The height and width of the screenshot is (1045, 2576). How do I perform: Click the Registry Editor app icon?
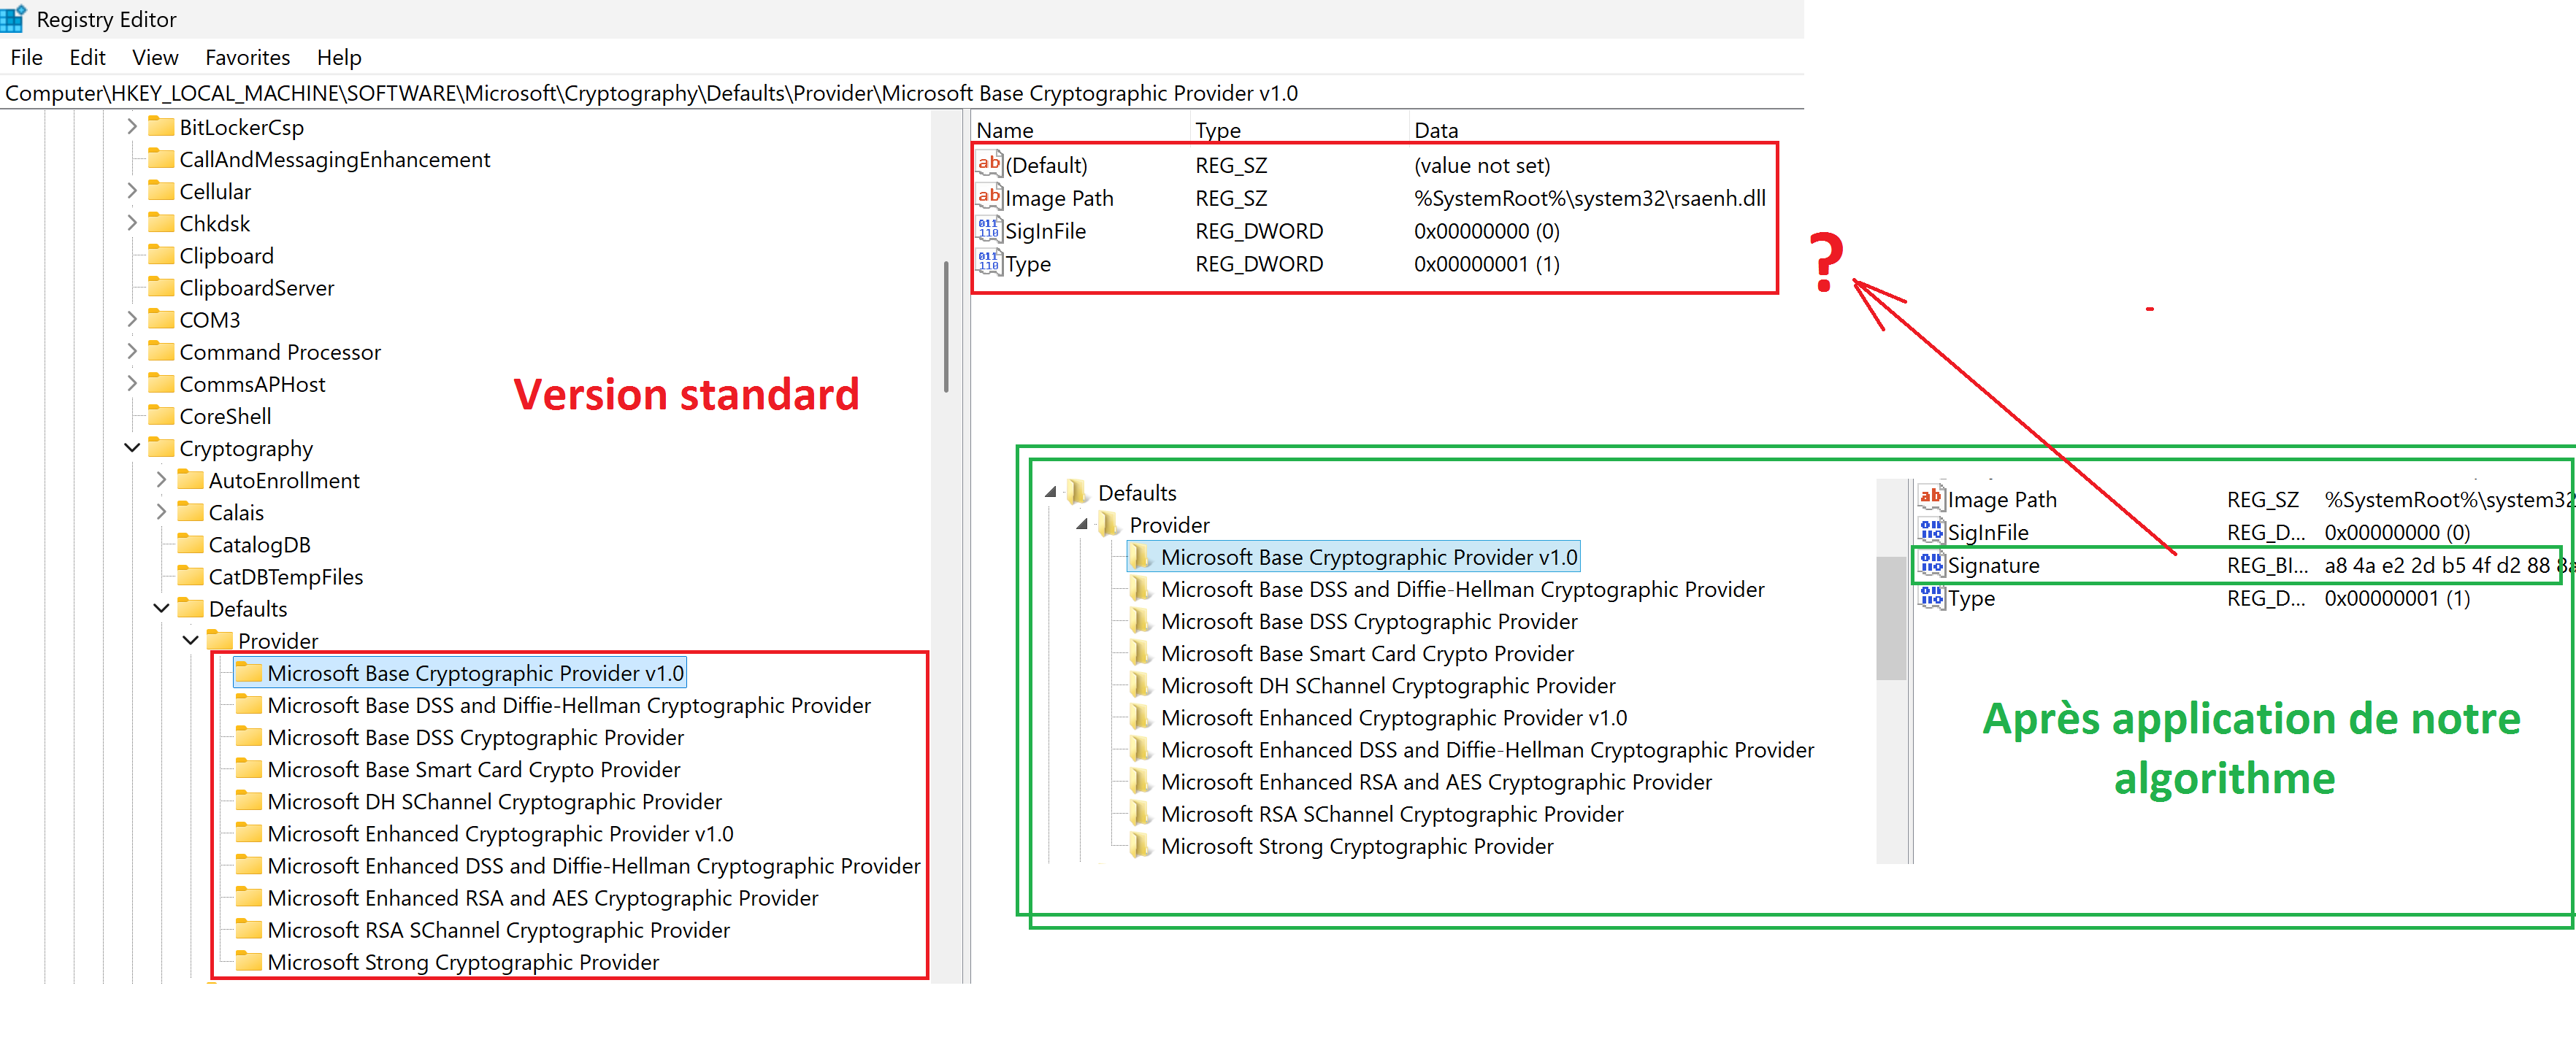coord(13,19)
